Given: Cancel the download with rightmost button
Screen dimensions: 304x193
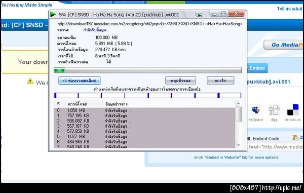Looking at the screenshot, I should 220,81.
